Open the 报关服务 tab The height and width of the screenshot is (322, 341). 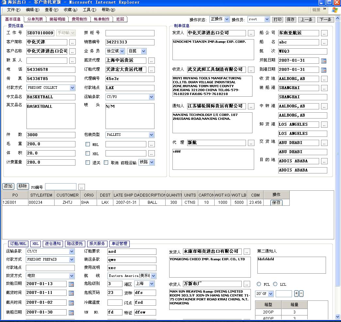(x=97, y=244)
